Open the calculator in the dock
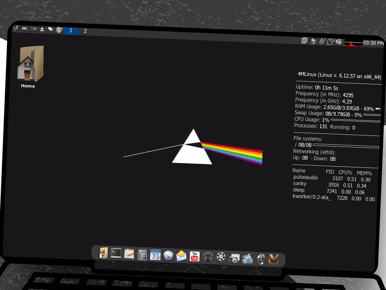This screenshot has width=386, height=290. pyautogui.click(x=142, y=255)
